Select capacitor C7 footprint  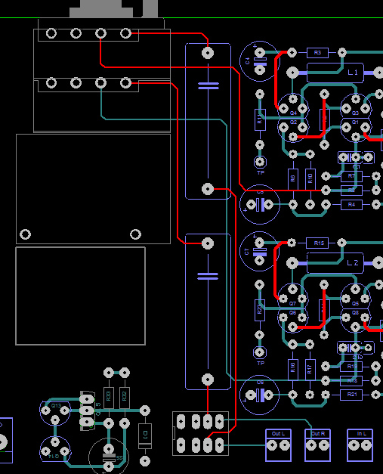(x=259, y=252)
